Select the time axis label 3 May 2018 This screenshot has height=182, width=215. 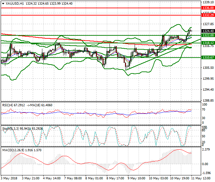coord(9,178)
